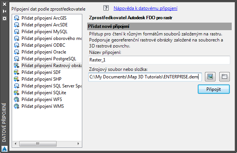Select Přidat připojení ODBC
237x153 pixels.
(43, 45)
